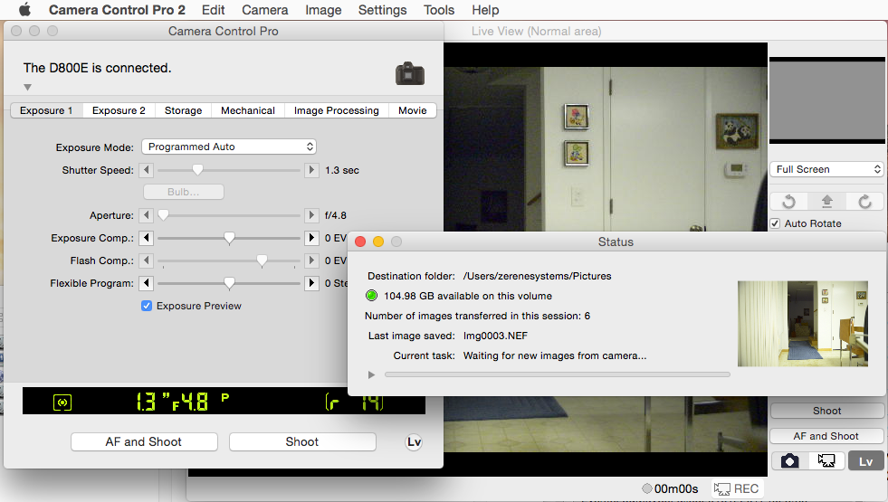This screenshot has height=502, width=888.
Task: Click the f/4.8 aperture value
Action: click(x=336, y=215)
